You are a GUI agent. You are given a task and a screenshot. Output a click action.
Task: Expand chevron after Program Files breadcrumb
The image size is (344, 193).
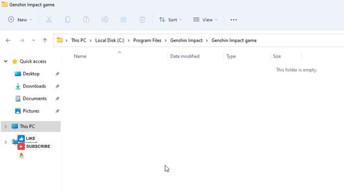[166, 41]
